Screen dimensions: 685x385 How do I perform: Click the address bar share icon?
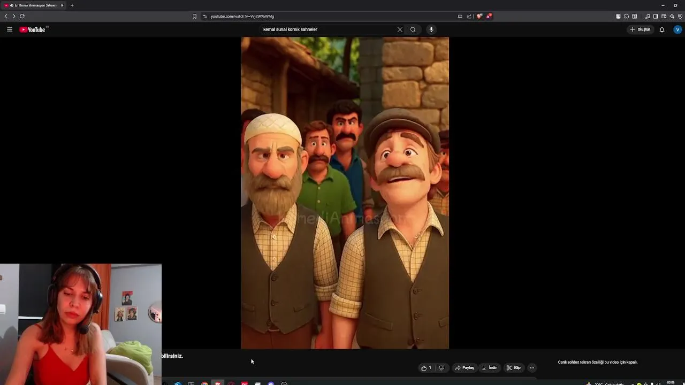[469, 16]
